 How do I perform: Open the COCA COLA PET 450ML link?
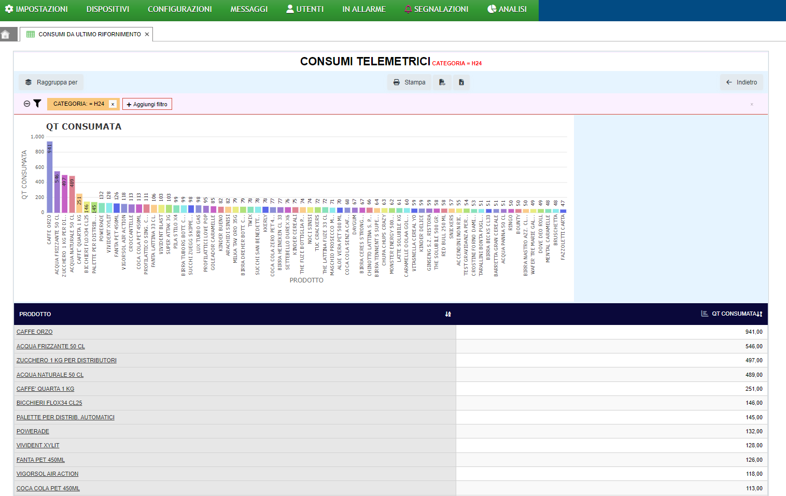pyautogui.click(x=48, y=488)
